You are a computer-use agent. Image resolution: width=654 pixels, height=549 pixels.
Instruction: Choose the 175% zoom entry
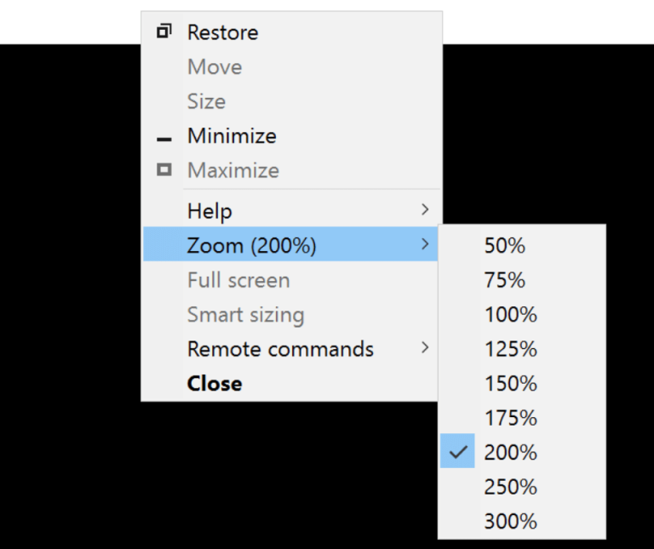click(522, 417)
